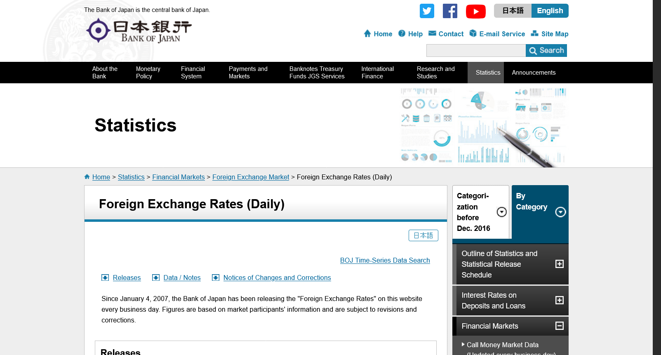The image size is (661, 355).
Task: Select English in the language toggle
Action: tap(550, 11)
